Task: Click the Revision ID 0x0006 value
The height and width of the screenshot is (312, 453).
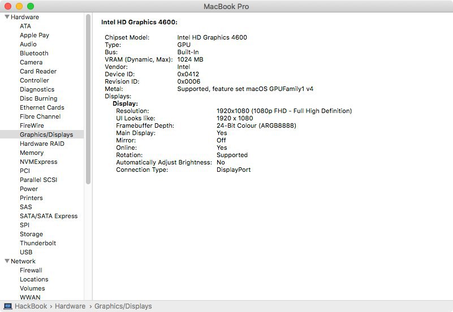Action: click(189, 82)
